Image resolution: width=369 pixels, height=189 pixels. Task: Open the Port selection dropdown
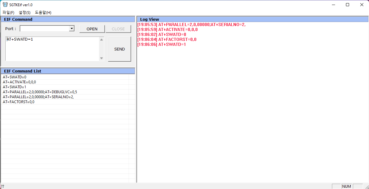[x=72, y=29]
